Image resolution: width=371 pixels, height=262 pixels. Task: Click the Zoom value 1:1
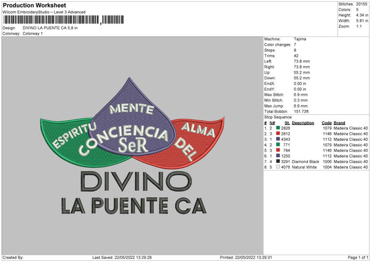pyautogui.click(x=359, y=26)
